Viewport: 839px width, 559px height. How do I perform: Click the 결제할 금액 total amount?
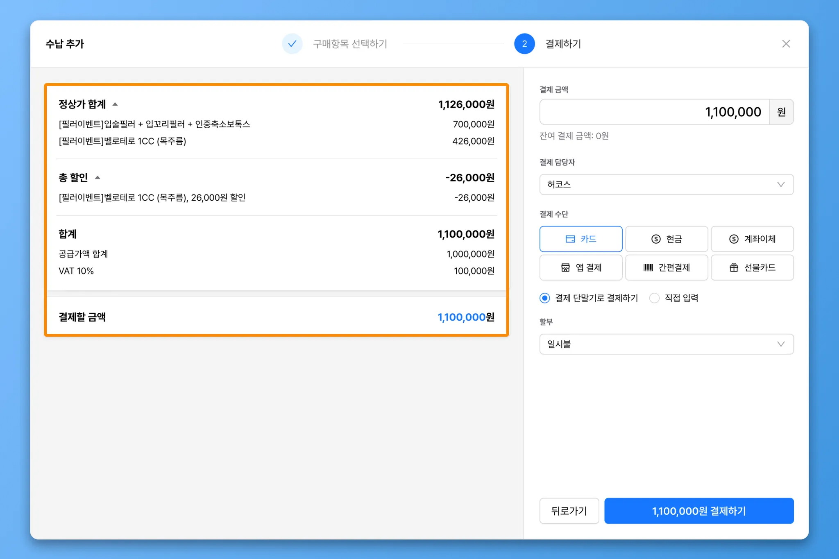[x=466, y=317]
